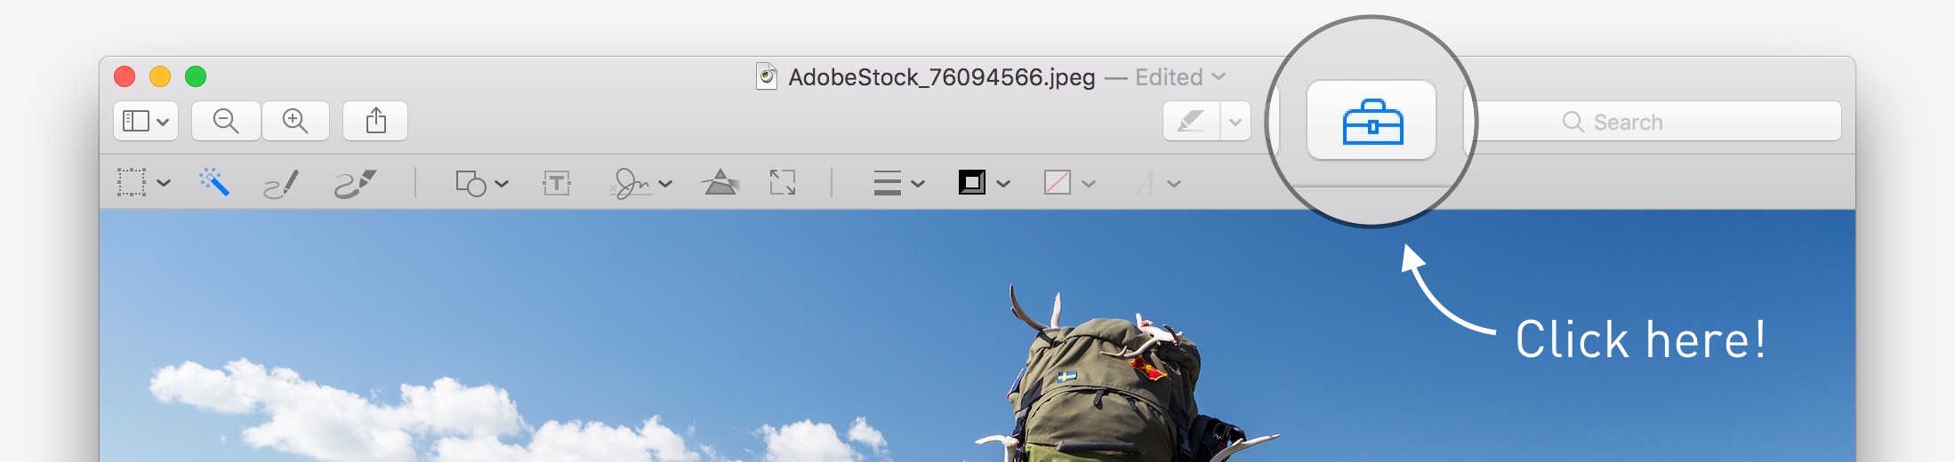Click the Show Markup Toolbar toolbox button
The image size is (1955, 462).
point(1371,121)
